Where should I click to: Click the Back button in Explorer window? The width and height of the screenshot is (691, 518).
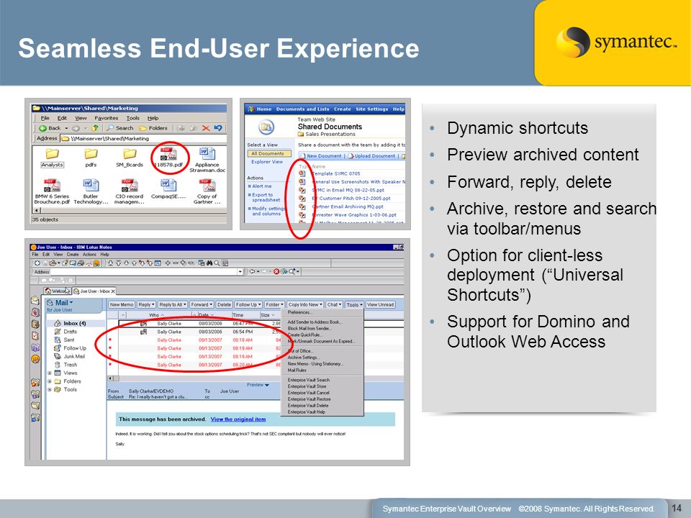[50, 128]
